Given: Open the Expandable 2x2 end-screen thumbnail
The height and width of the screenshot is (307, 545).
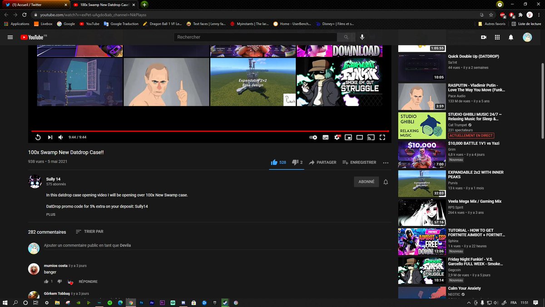Looking at the screenshot, I should tap(253, 82).
